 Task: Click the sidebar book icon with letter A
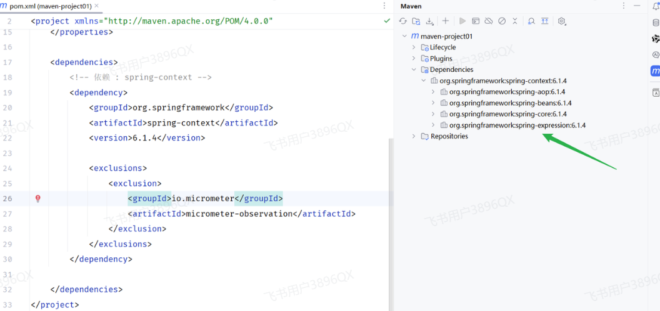coord(656,92)
